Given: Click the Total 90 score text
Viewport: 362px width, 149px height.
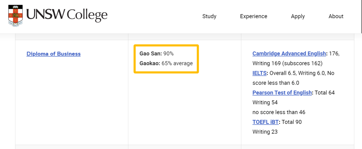Looking at the screenshot, I should pos(292,122).
